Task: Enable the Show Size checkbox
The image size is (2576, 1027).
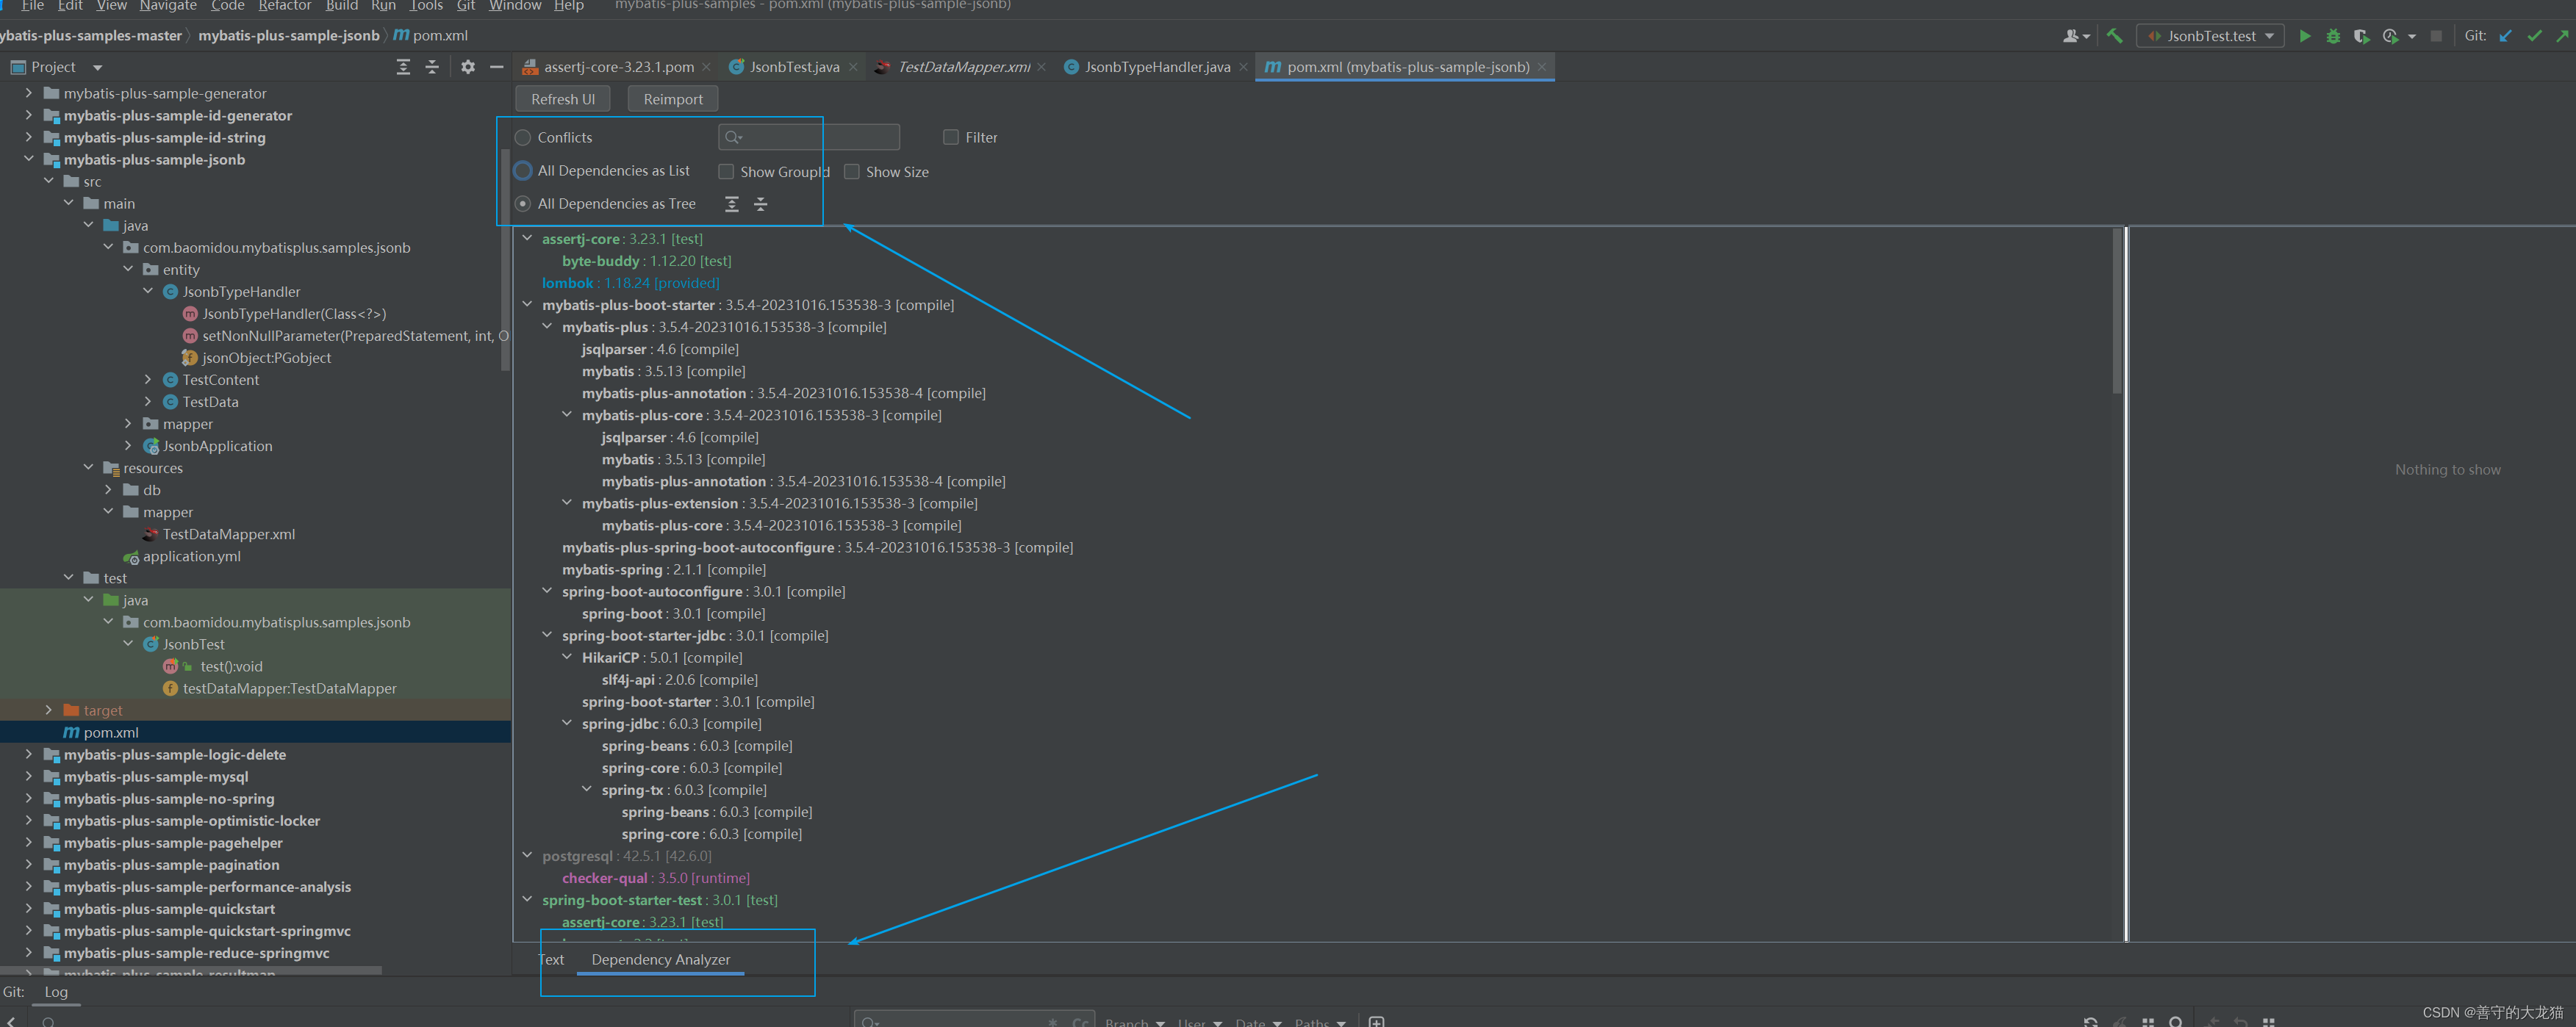Action: click(852, 172)
